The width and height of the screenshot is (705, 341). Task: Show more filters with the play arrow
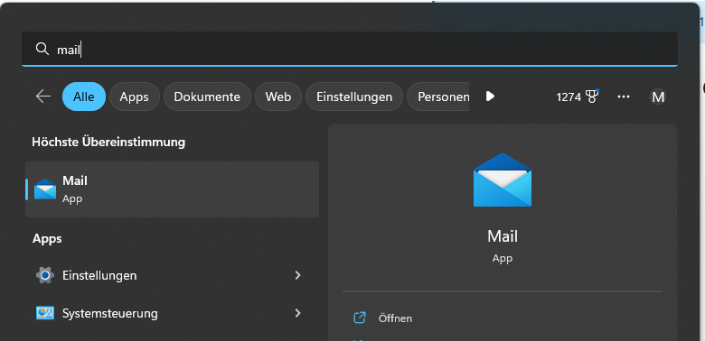490,96
